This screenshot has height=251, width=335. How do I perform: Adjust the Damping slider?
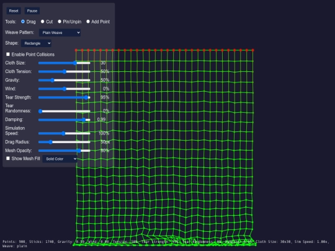(x=65, y=120)
